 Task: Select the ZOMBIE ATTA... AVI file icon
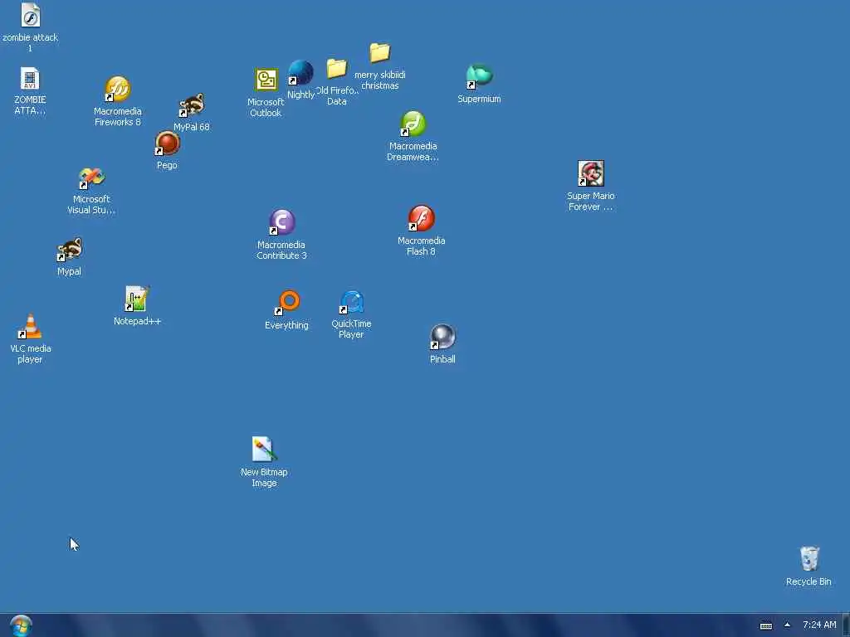point(30,79)
